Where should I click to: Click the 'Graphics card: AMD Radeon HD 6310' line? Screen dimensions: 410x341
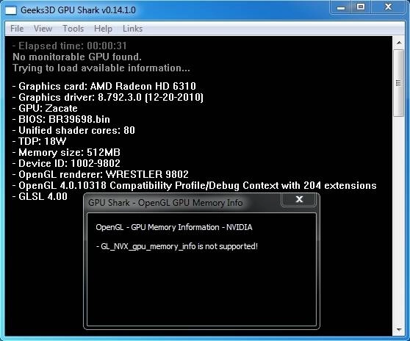(104, 86)
